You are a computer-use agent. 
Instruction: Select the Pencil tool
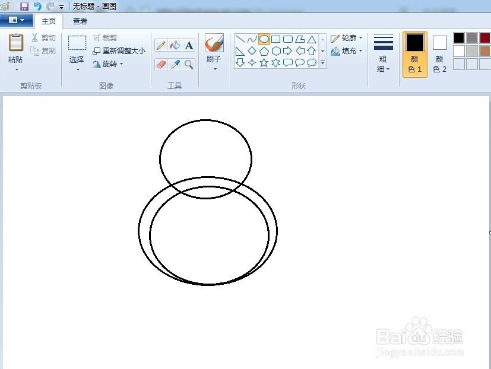coord(161,45)
